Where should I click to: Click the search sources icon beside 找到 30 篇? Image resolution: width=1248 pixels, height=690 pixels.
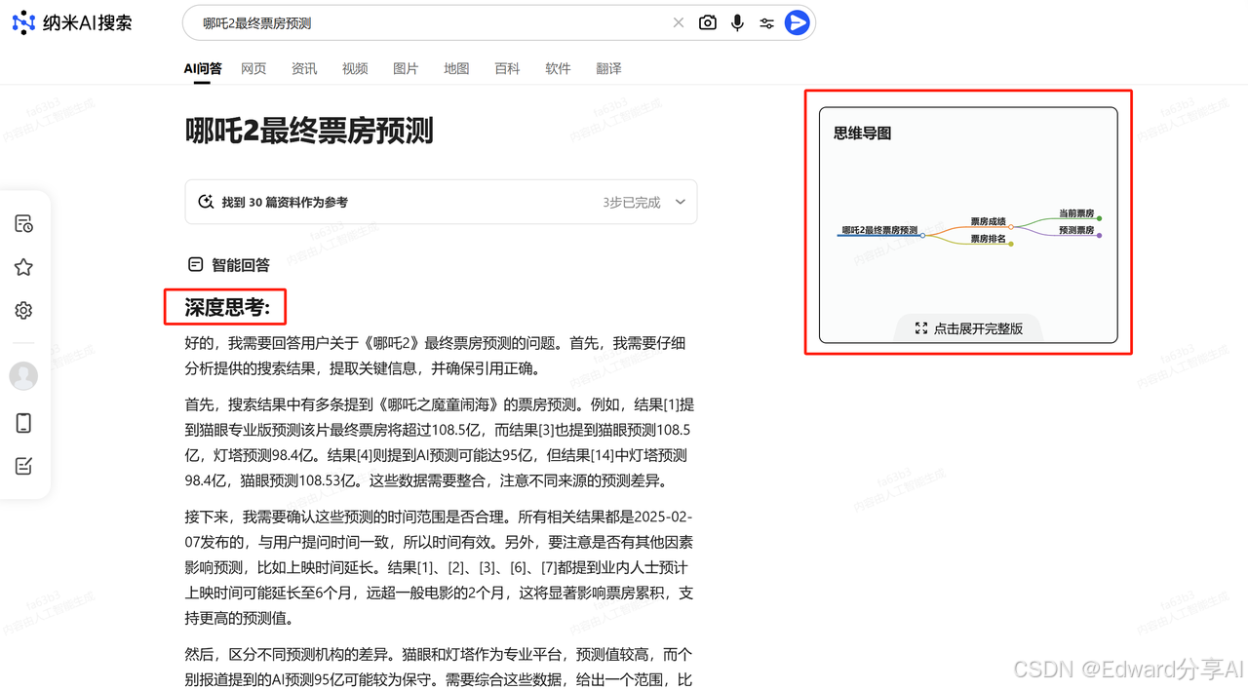[206, 202]
